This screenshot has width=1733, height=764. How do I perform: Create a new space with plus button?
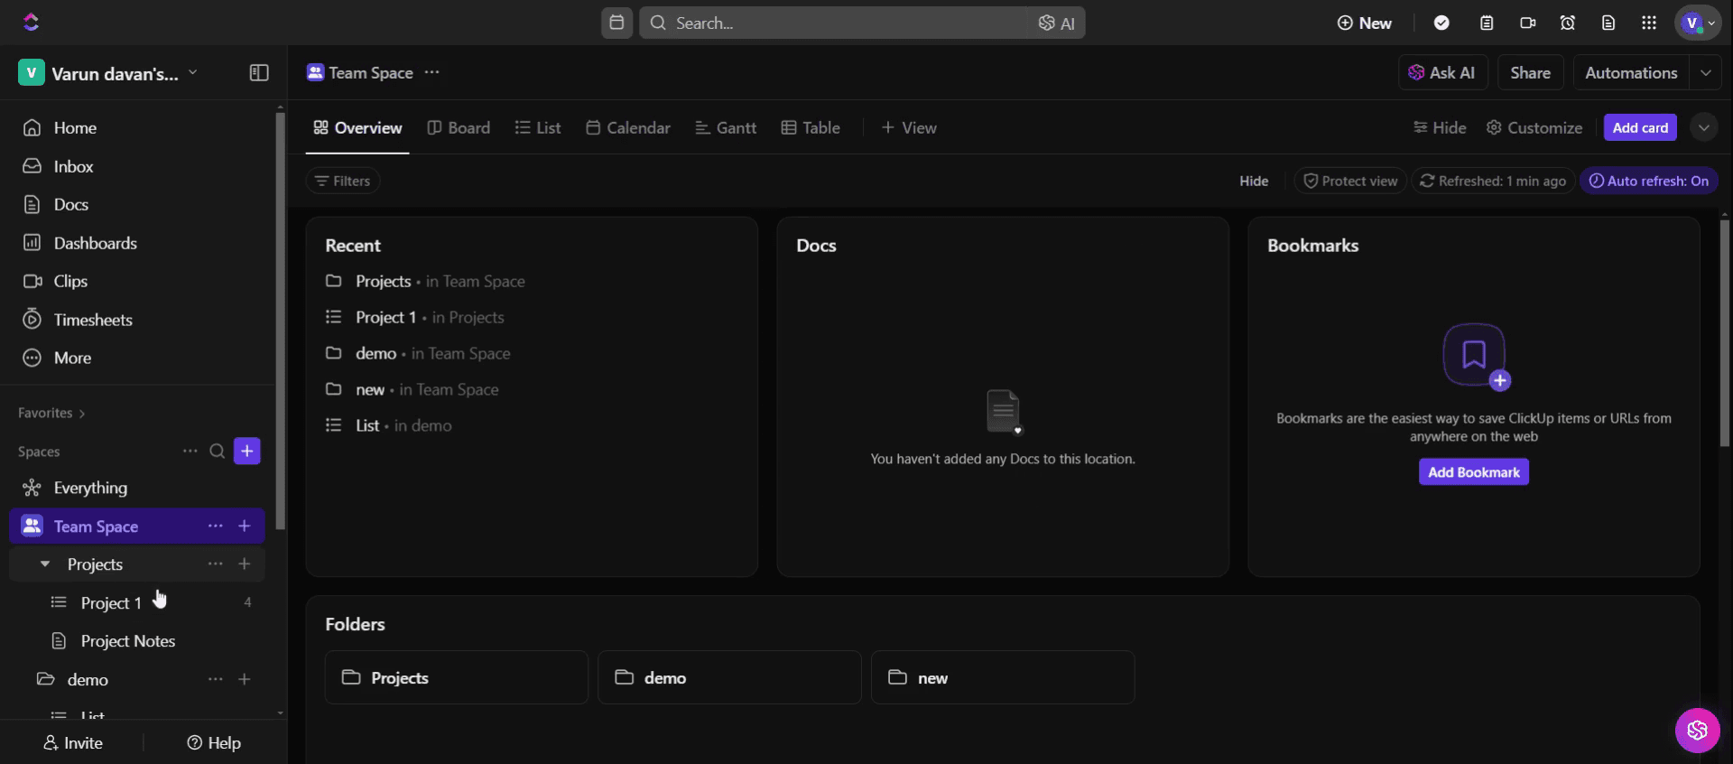point(247,451)
